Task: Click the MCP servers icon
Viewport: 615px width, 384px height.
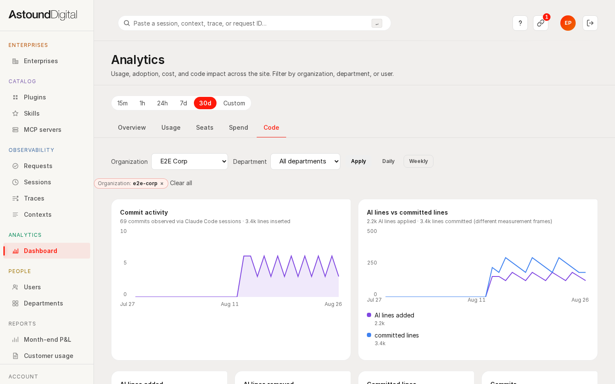Action: point(15,130)
